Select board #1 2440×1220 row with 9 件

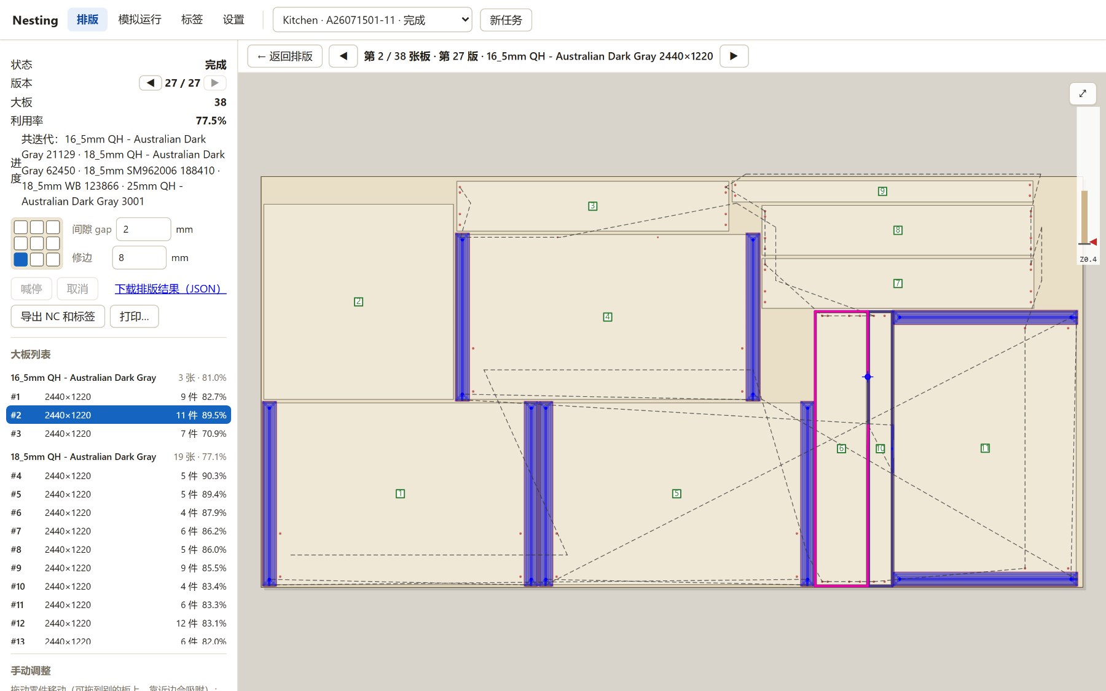[119, 397]
